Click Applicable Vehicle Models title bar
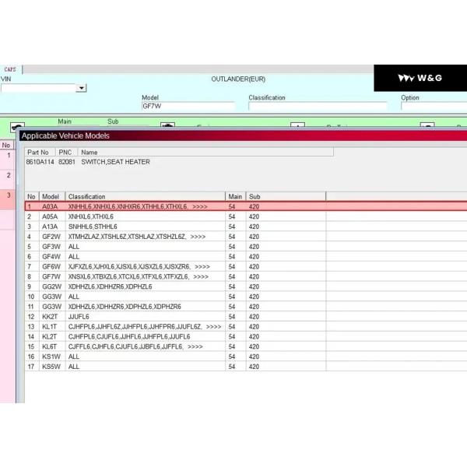Viewport: 467px width, 467px height. point(243,135)
